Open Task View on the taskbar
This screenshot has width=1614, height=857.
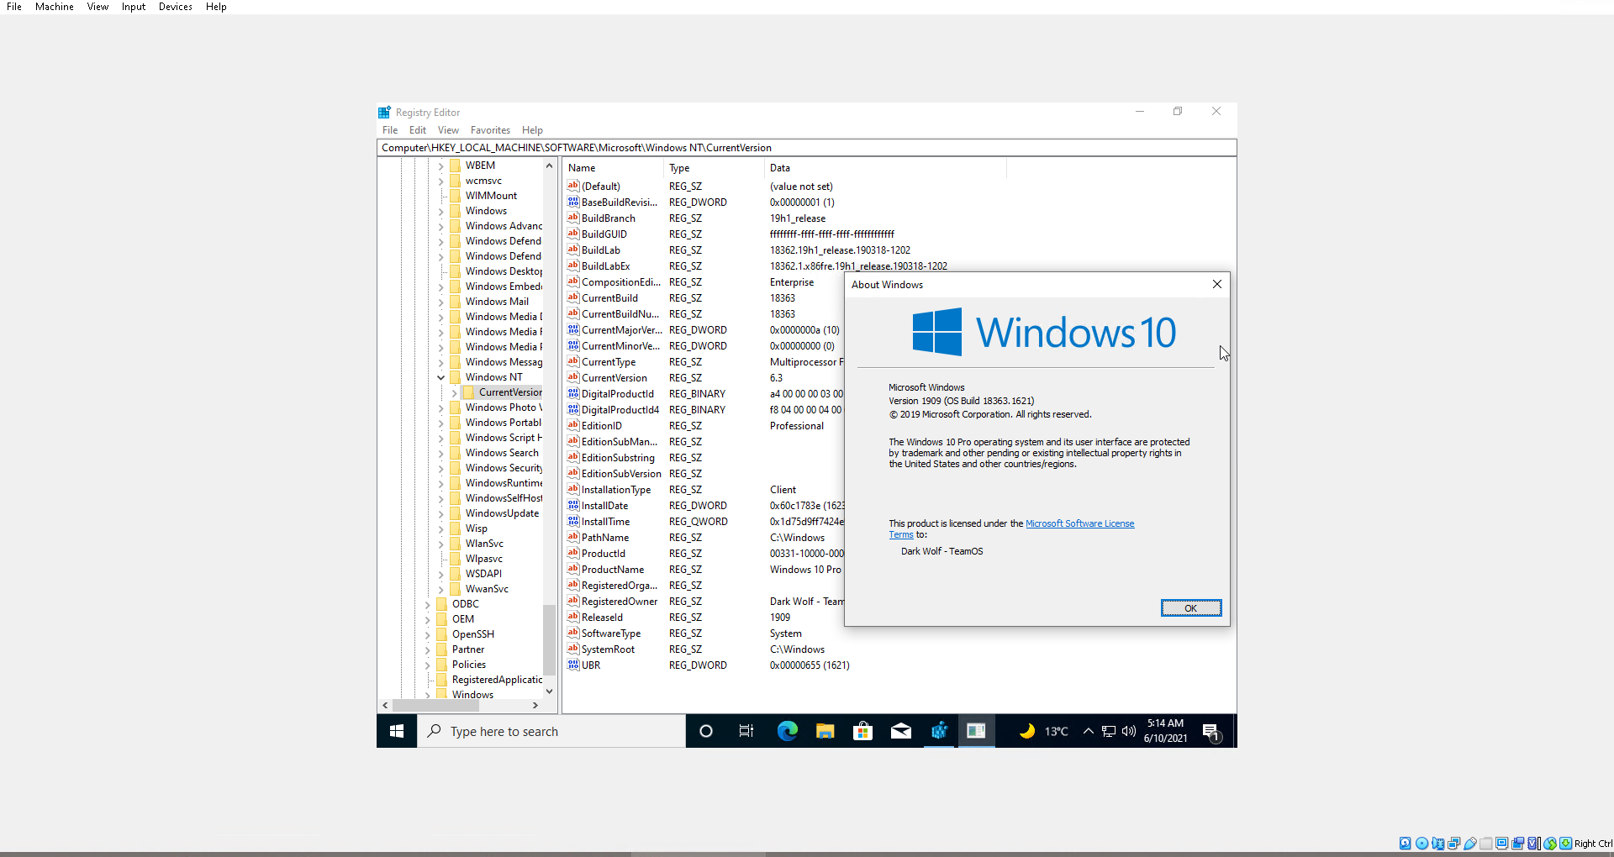(x=746, y=731)
